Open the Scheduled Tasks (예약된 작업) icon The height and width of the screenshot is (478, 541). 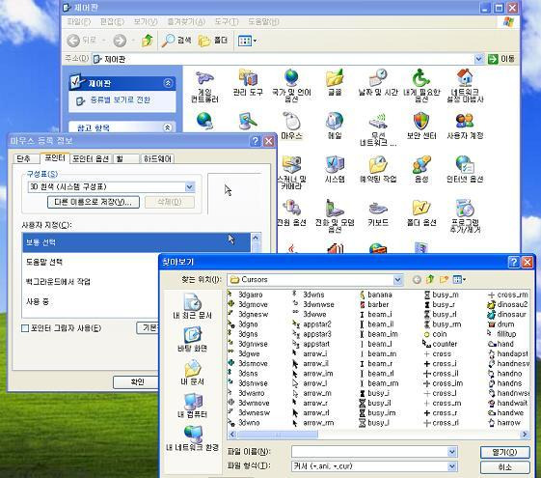(378, 169)
